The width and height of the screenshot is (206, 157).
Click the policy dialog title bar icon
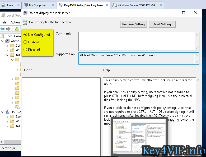tap(25, 13)
